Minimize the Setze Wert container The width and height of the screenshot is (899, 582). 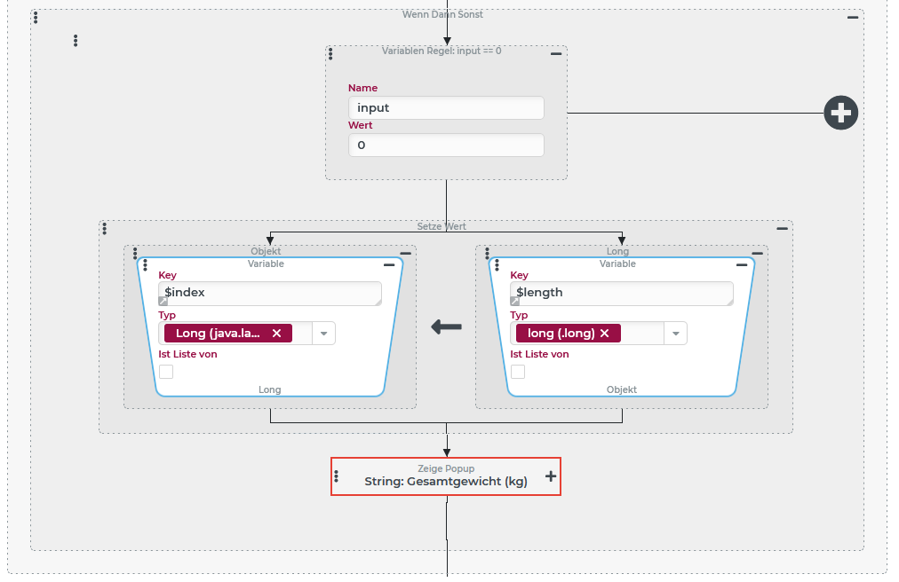click(x=782, y=229)
